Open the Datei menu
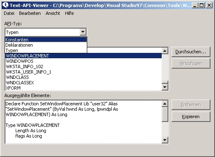Screen dimensions: 215x157 [x=9, y=13]
